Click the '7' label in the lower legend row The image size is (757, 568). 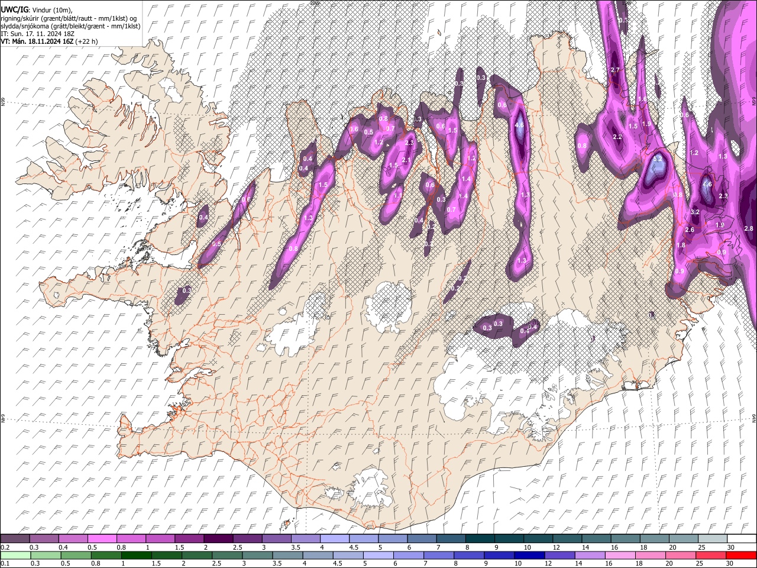pyautogui.click(x=427, y=564)
